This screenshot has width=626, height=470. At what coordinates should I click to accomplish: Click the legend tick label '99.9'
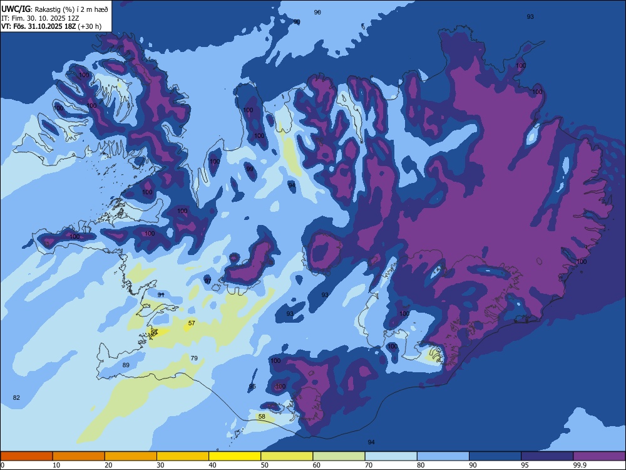[580, 465]
